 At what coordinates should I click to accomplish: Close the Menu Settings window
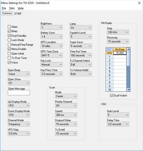coord(139,3)
